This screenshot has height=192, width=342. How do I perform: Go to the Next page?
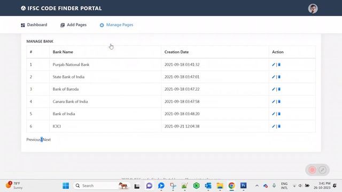(46, 140)
